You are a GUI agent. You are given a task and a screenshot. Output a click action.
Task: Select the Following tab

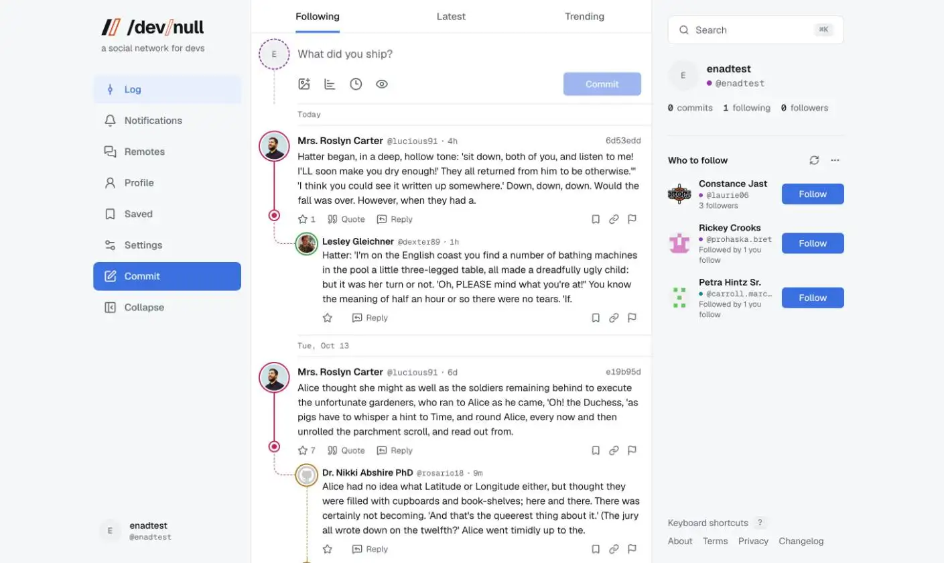318,16
